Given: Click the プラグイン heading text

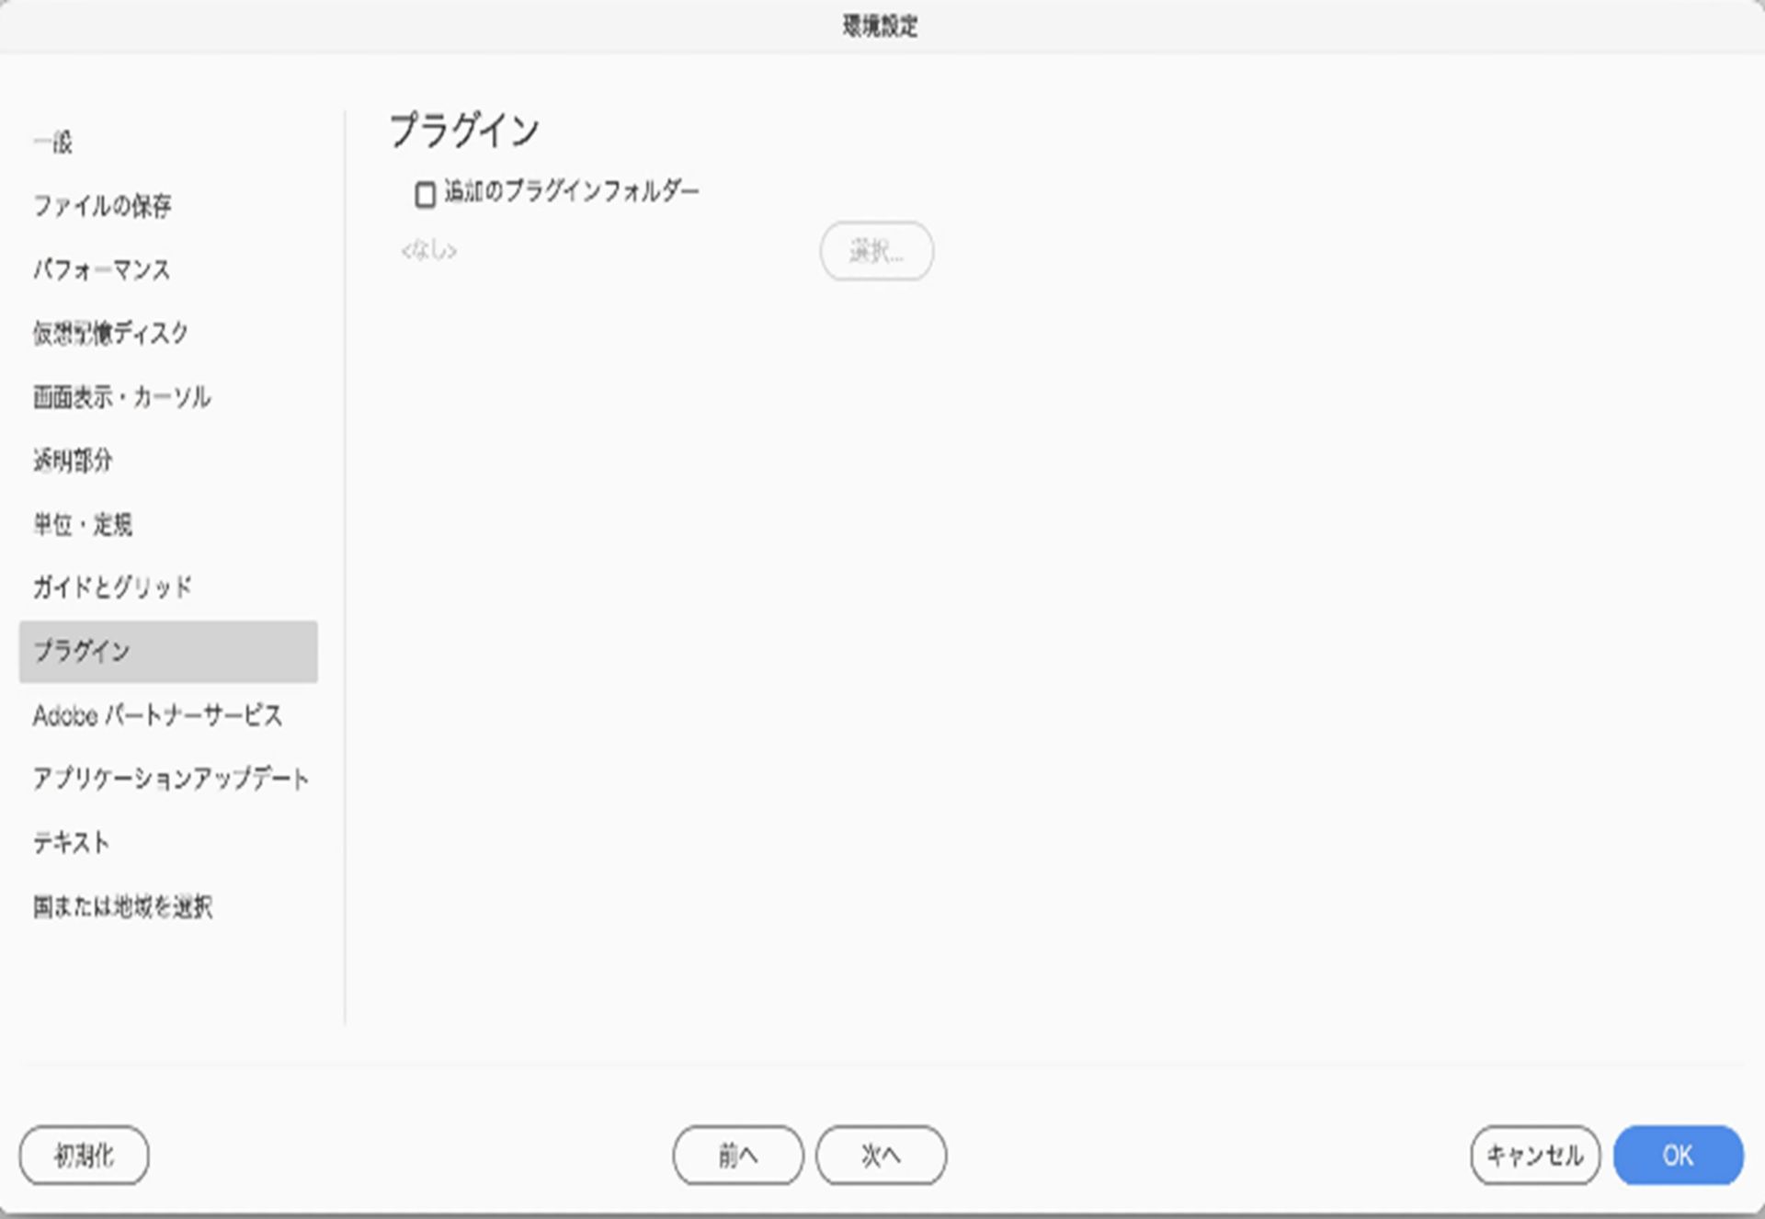Looking at the screenshot, I should pos(464,130).
